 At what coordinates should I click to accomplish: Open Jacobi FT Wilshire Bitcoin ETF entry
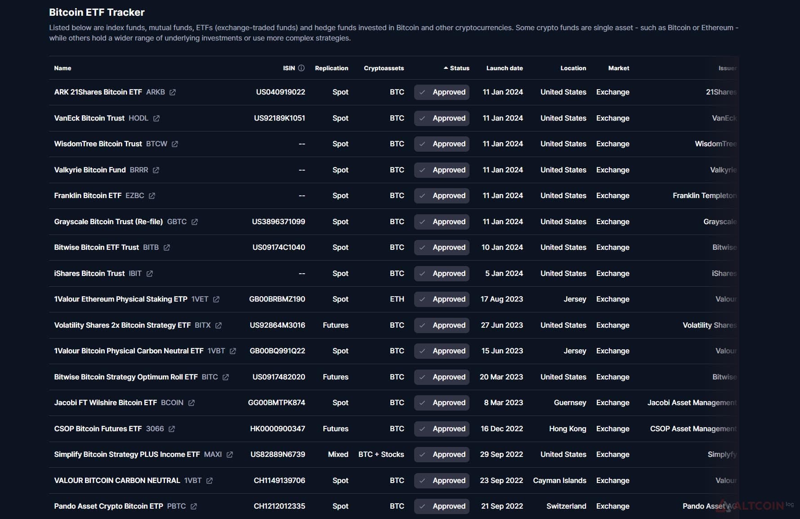105,402
